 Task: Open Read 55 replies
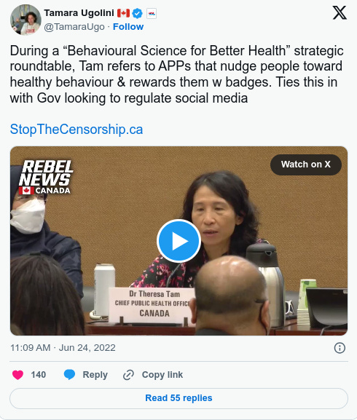(178, 398)
